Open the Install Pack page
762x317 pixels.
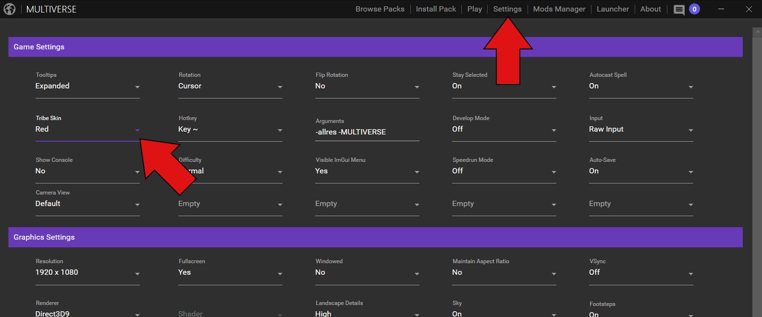tap(436, 9)
